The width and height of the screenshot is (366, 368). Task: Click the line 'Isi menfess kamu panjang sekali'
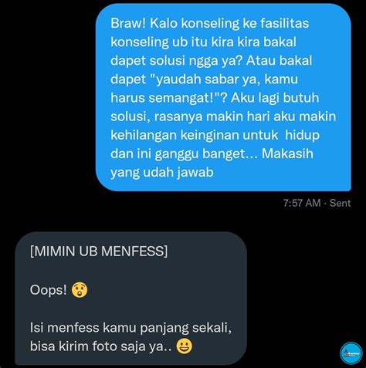pos(130,328)
